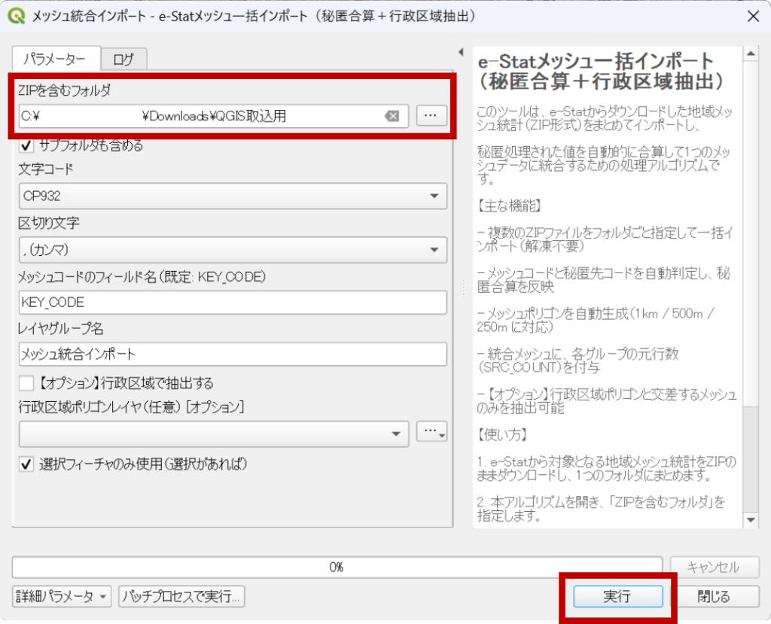Switch to the ログ tab
This screenshot has width=771, height=624.
(123, 59)
